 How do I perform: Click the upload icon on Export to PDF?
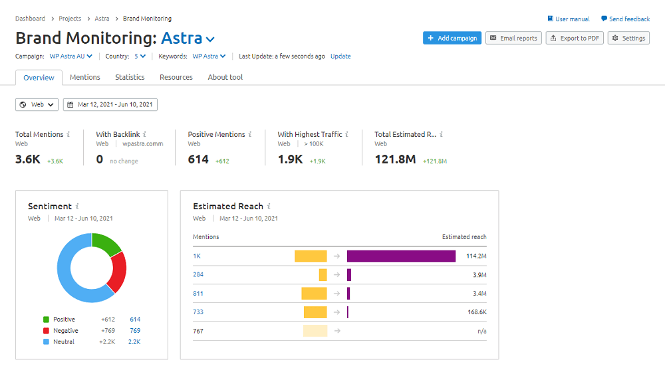(553, 38)
